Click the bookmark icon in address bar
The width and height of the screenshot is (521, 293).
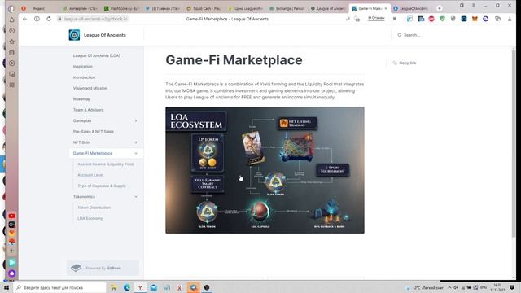pos(394,19)
